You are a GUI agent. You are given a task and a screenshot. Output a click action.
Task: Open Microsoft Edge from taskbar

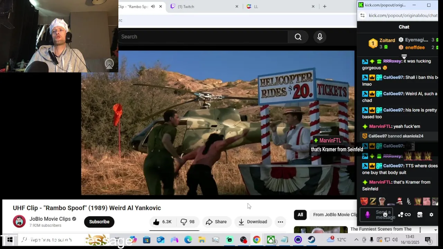click(x=188, y=240)
